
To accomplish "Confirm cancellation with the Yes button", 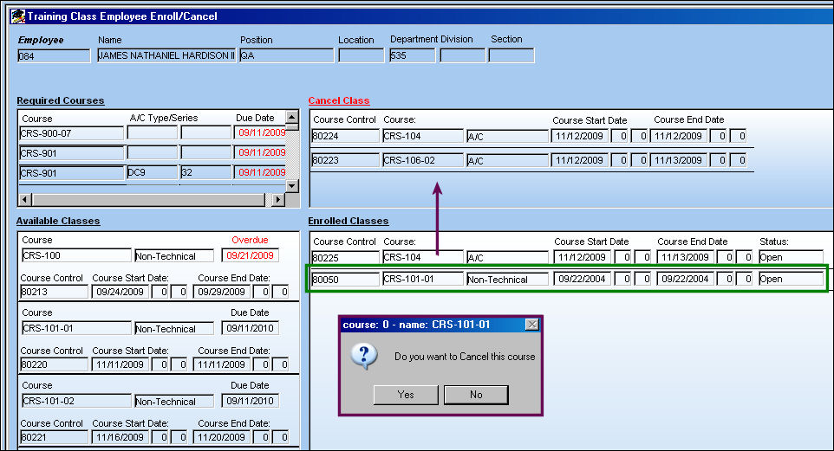I will [406, 395].
